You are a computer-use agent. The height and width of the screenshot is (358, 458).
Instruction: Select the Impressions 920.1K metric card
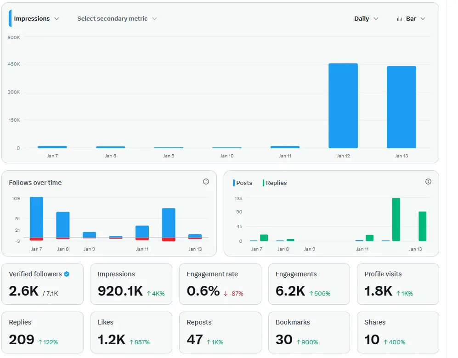[131, 284]
